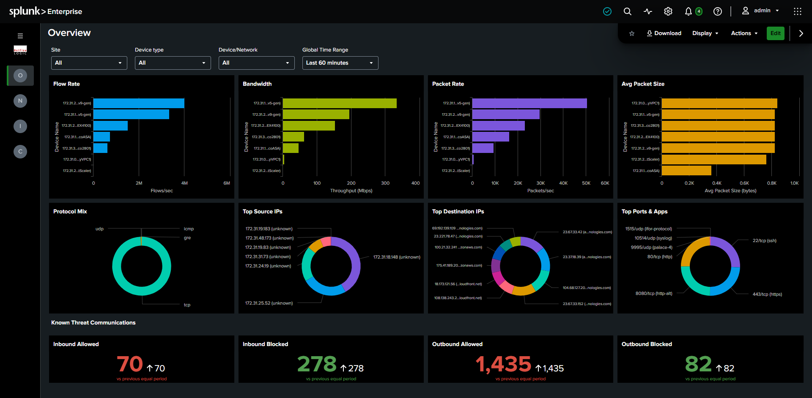This screenshot has width=812, height=398.
Task: Click the green notification count badge
Action: tap(699, 11)
